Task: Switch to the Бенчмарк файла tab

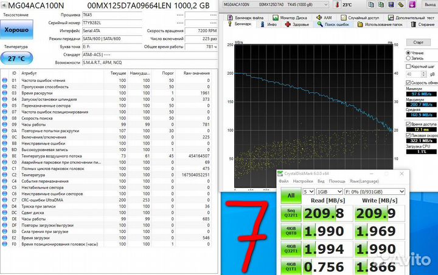Action: coord(245,18)
